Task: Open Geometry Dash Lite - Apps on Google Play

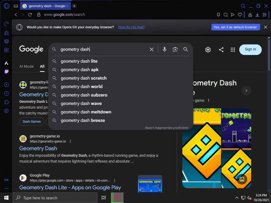Action: pyautogui.click(x=70, y=188)
